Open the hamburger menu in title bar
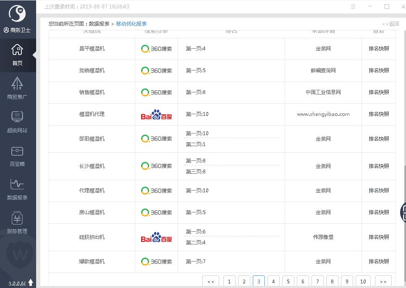The image size is (406, 288). point(353,7)
